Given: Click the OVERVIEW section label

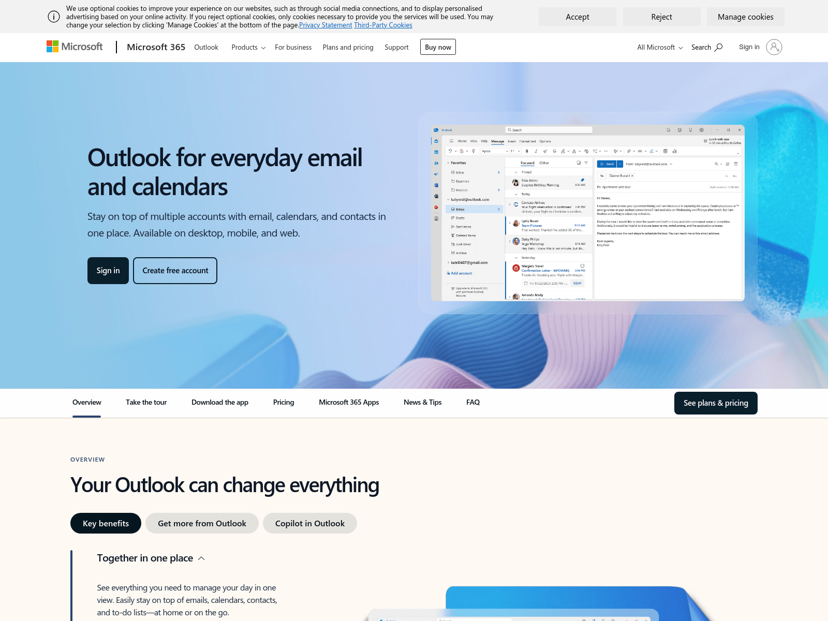Looking at the screenshot, I should (x=87, y=460).
